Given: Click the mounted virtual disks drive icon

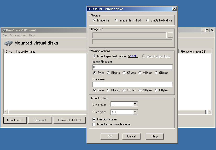Looking at the screenshot, I should point(8,43).
